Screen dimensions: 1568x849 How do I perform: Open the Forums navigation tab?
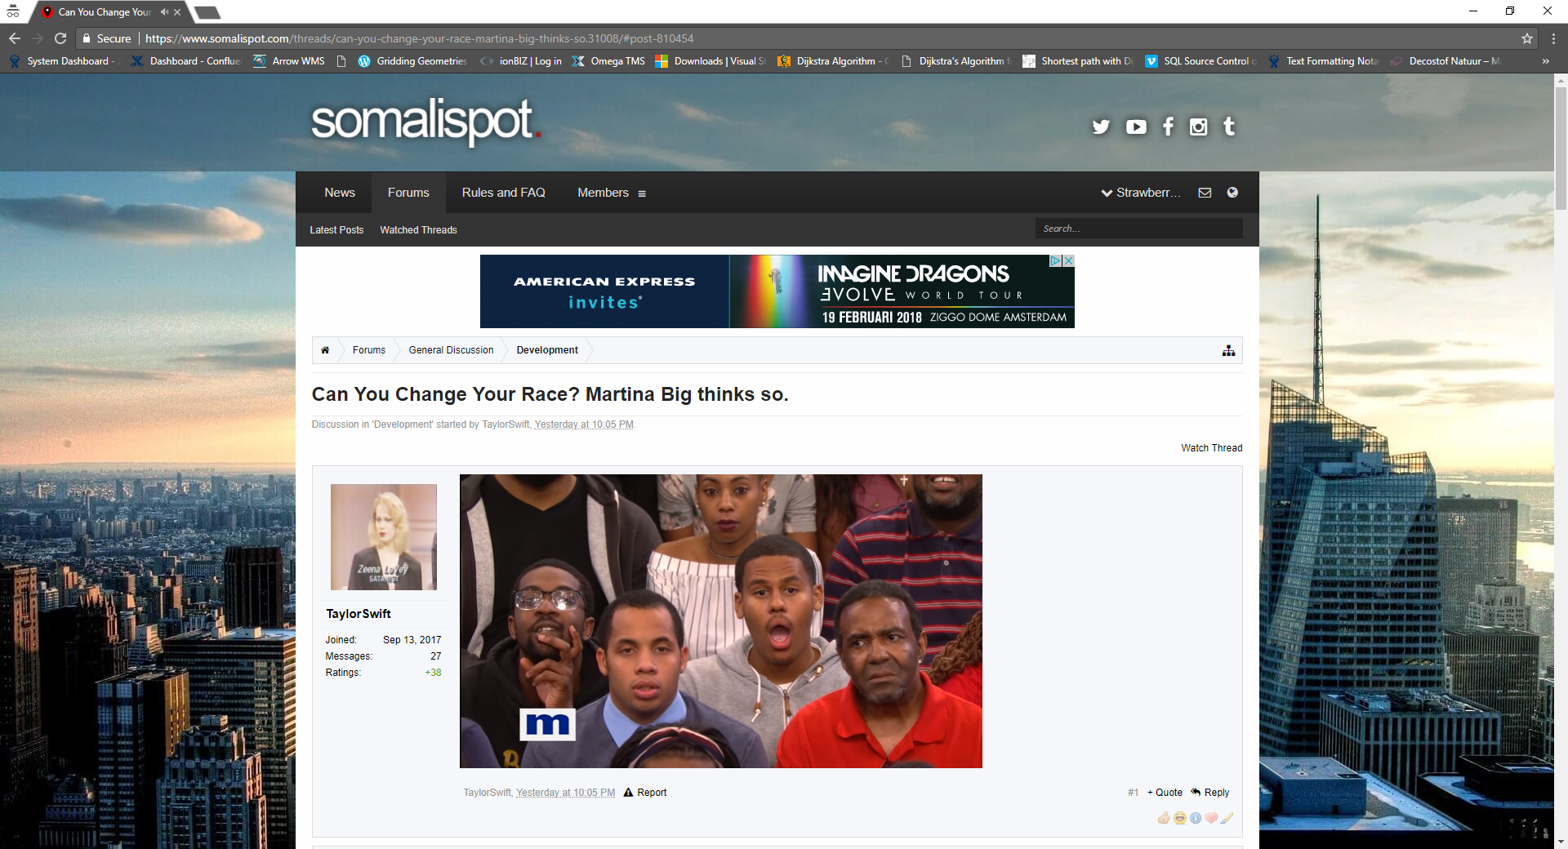[408, 193]
